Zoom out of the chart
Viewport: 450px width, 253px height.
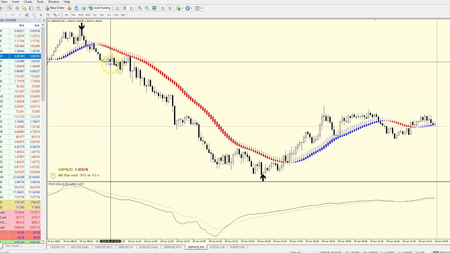click(147, 8)
